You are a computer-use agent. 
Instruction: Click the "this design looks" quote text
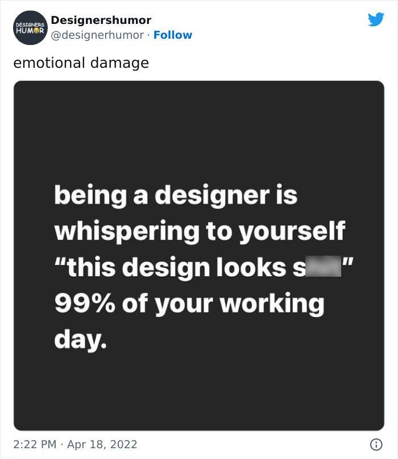pyautogui.click(x=182, y=267)
